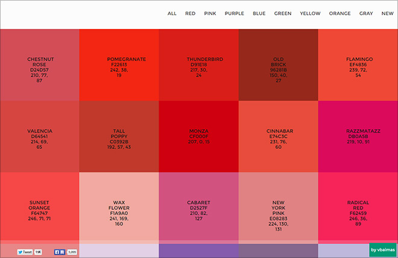Open the ORANGE color category

pos(340,13)
